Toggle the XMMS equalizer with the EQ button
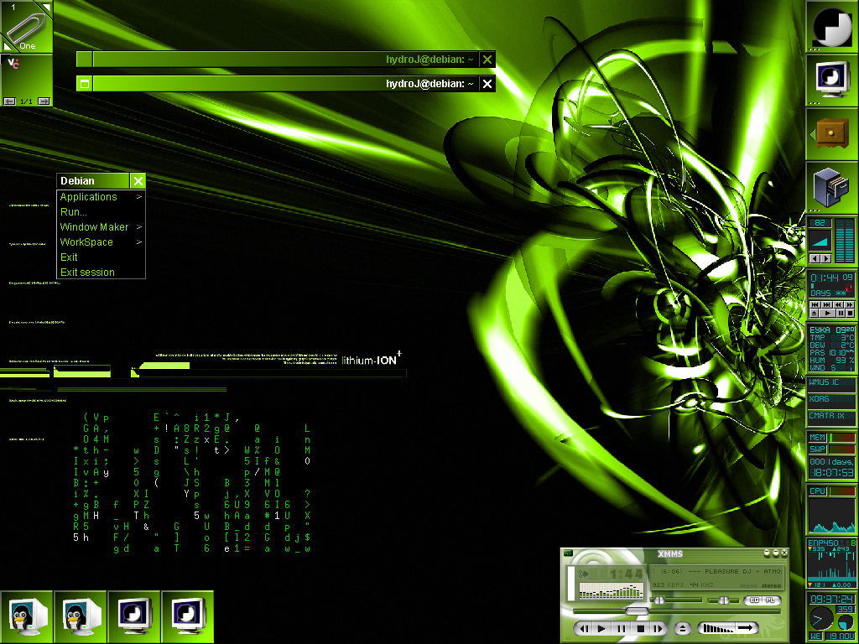 pyautogui.click(x=753, y=600)
